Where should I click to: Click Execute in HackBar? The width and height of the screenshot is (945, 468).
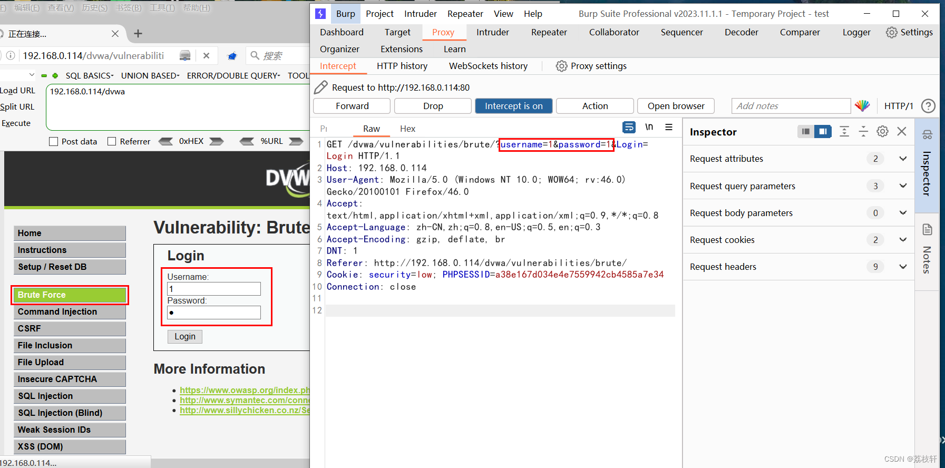pos(16,123)
